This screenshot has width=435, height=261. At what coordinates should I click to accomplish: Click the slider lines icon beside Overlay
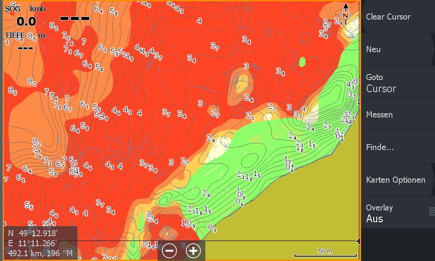click(x=432, y=212)
